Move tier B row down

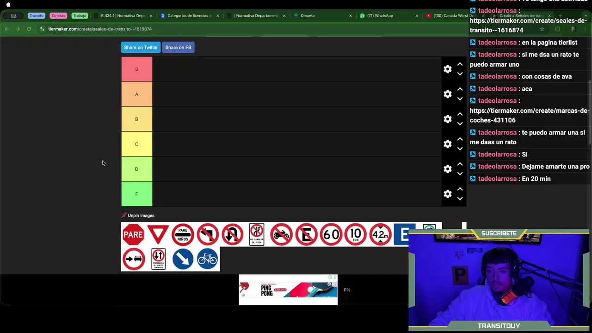(460, 124)
